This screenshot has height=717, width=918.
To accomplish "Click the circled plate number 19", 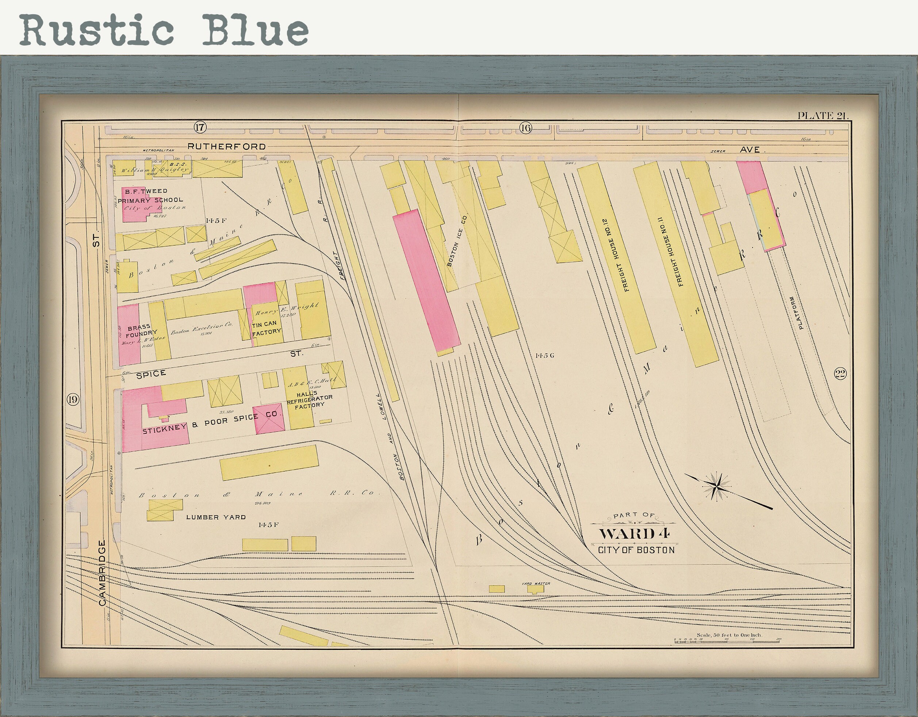I will 73,399.
